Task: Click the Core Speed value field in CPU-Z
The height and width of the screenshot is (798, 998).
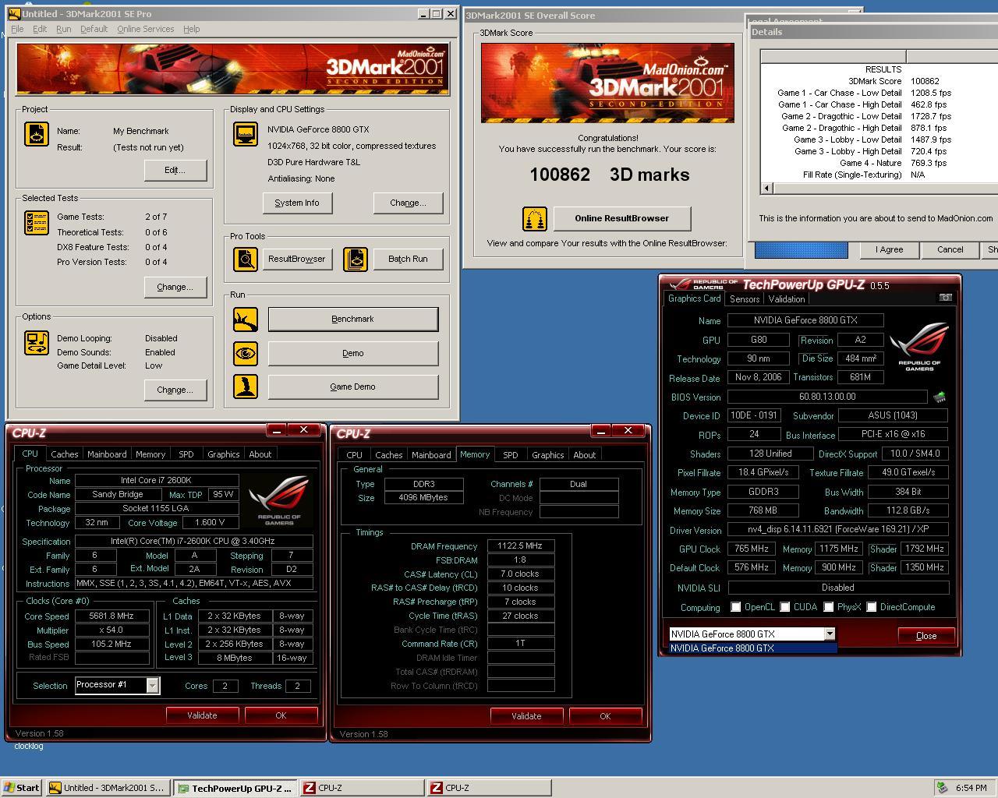Action: point(112,616)
